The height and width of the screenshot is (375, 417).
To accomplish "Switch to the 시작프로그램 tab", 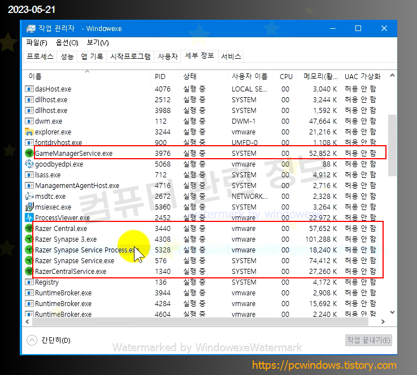I will [131, 56].
